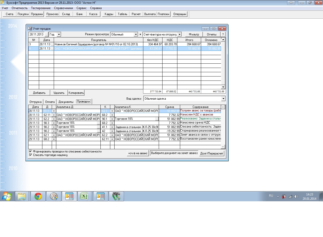
Task: Expand the 'Год' period dropdown
Action: [59, 34]
